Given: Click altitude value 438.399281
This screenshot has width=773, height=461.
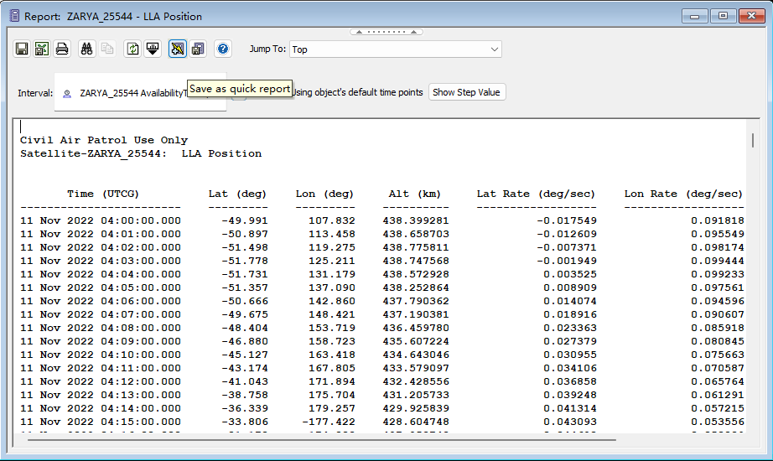Looking at the screenshot, I should click(416, 220).
